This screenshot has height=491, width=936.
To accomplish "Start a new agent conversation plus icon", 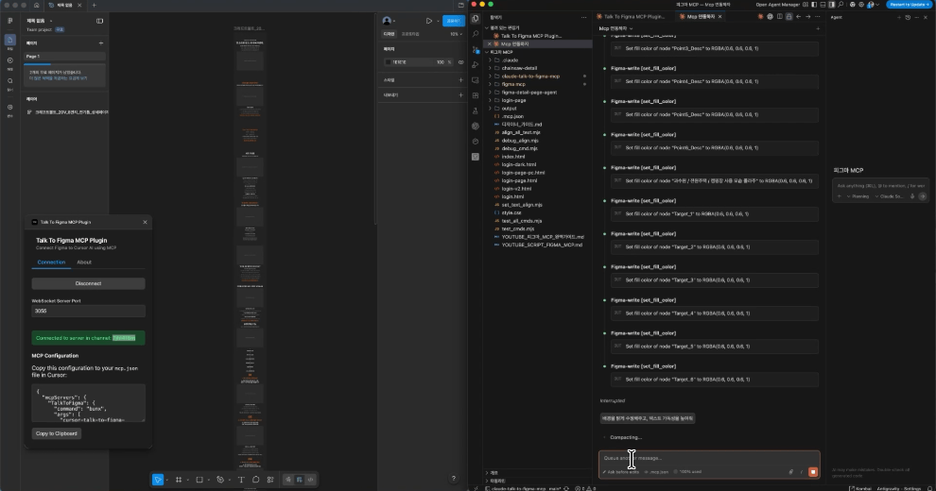I will (899, 17).
